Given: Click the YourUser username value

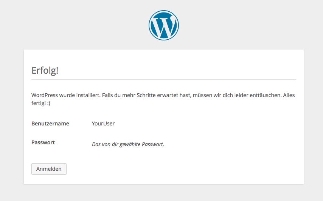Looking at the screenshot, I should (103, 124).
